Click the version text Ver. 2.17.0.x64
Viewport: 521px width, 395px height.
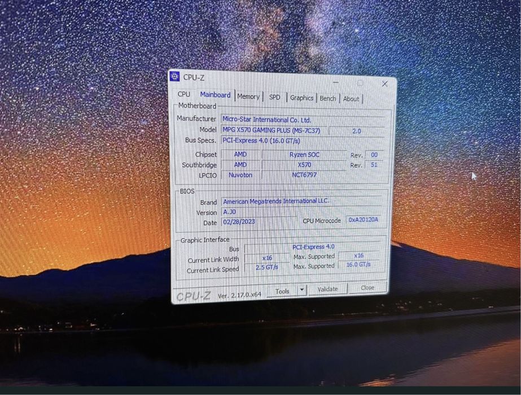pyautogui.click(x=239, y=295)
